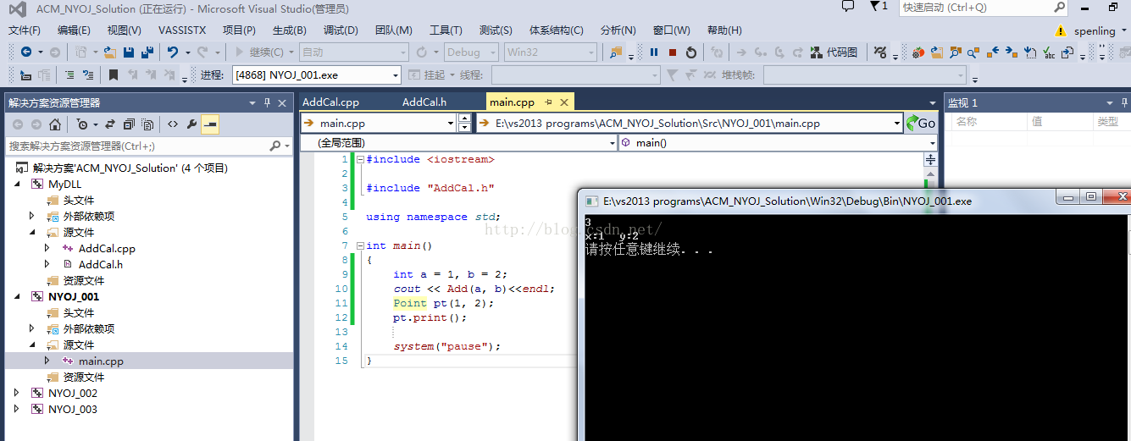Screen dimensions: 1131x441
Task: Select main.cpp in the solution tree
Action: pyautogui.click(x=101, y=361)
